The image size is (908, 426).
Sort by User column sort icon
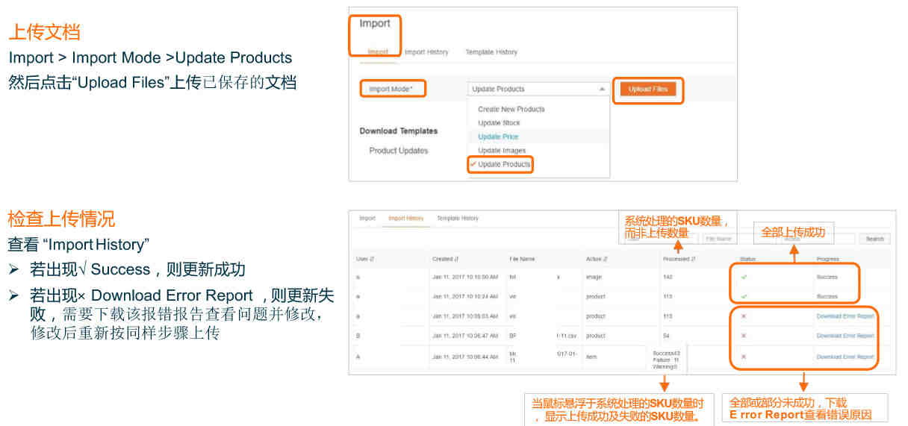pos(372,259)
